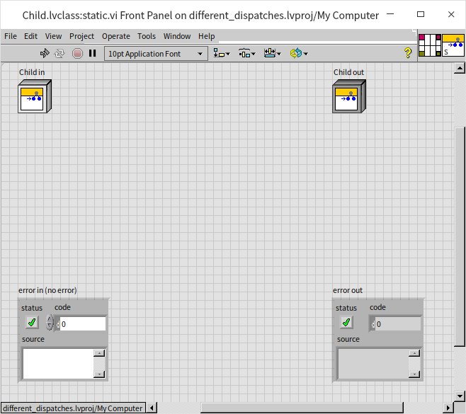This screenshot has height=414, width=466.
Task: Select the Child in class control
Action: pos(35,96)
